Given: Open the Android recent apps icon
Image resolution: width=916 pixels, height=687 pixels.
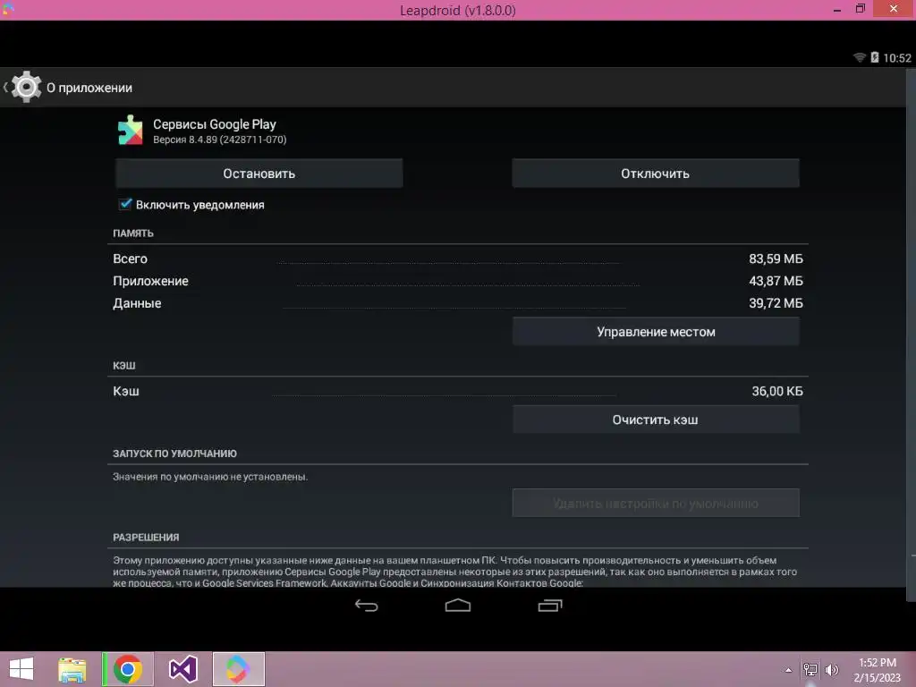Looking at the screenshot, I should [x=550, y=606].
